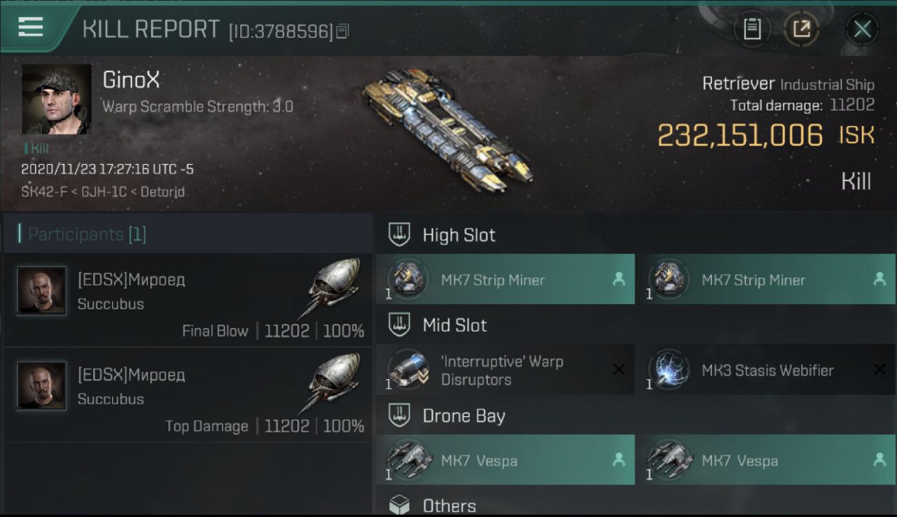
Task: Select second MK7 Strip Miner module
Action: (x=765, y=279)
